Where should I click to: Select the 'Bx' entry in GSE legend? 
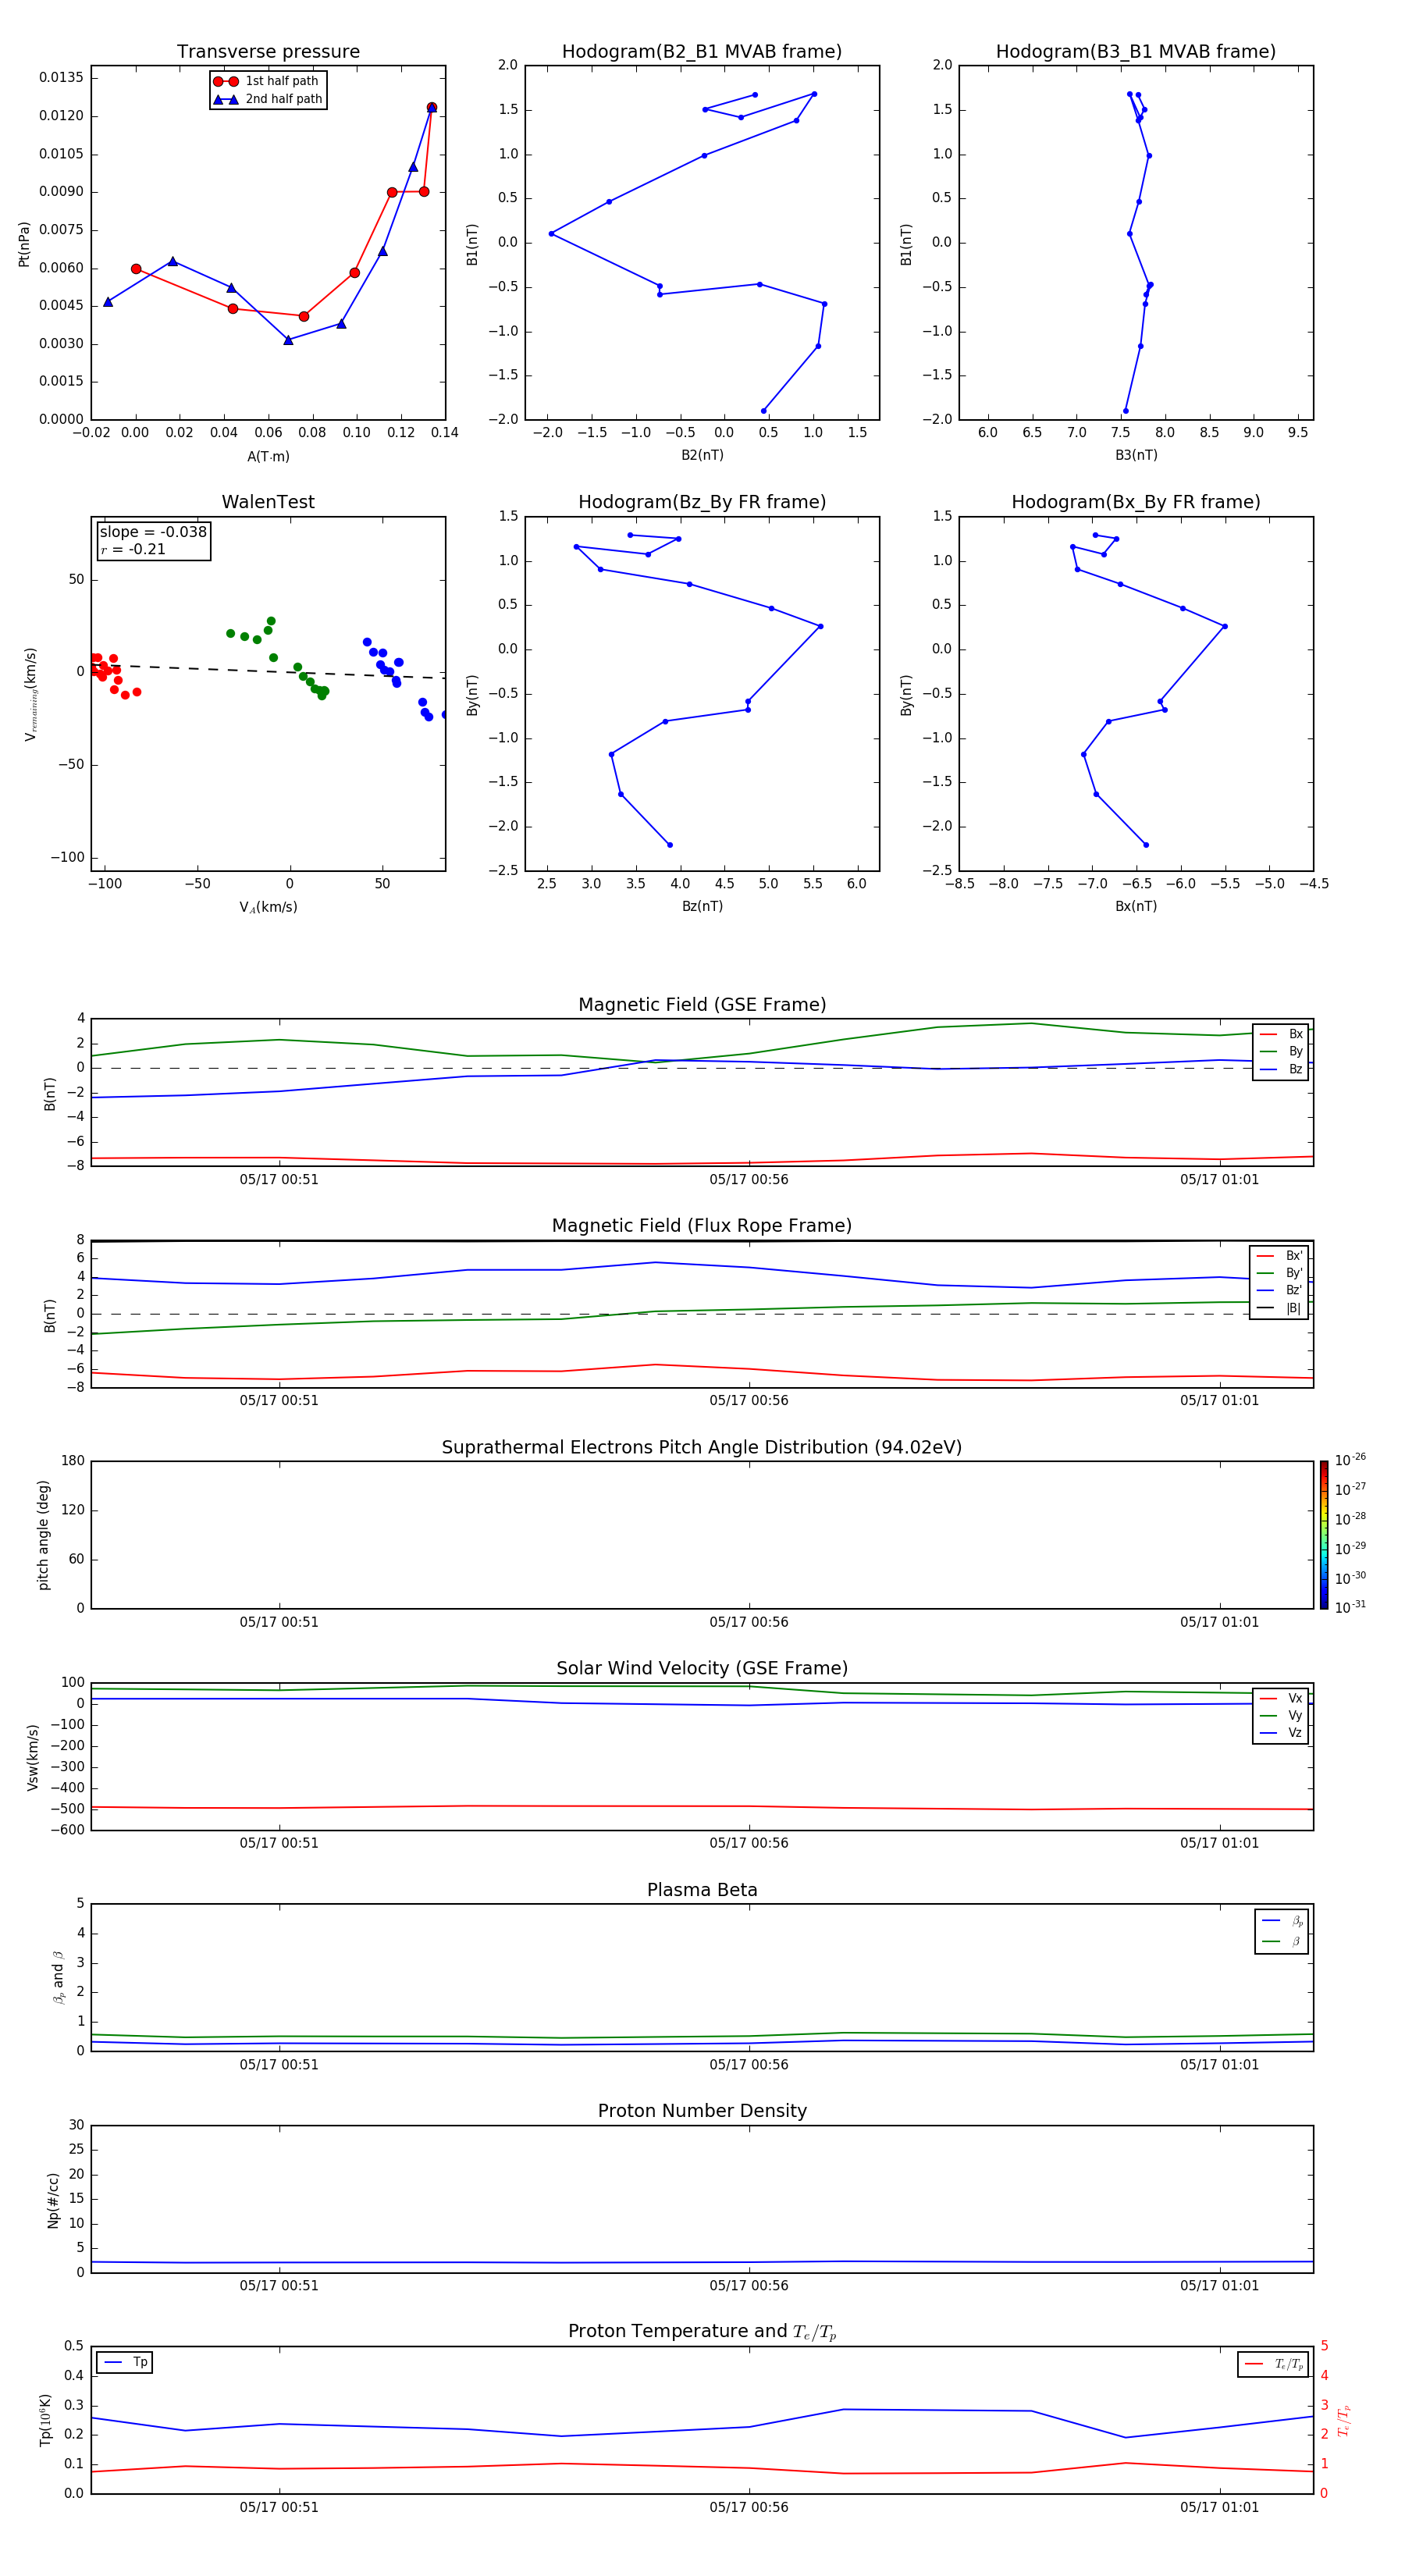pyautogui.click(x=1281, y=1034)
